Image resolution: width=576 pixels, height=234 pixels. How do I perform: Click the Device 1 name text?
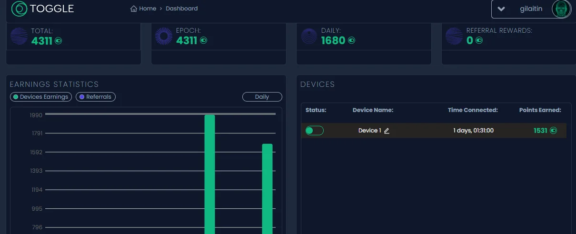370,131
